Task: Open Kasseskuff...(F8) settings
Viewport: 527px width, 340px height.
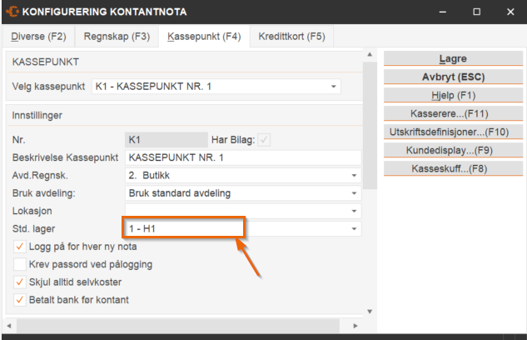Action: [452, 169]
